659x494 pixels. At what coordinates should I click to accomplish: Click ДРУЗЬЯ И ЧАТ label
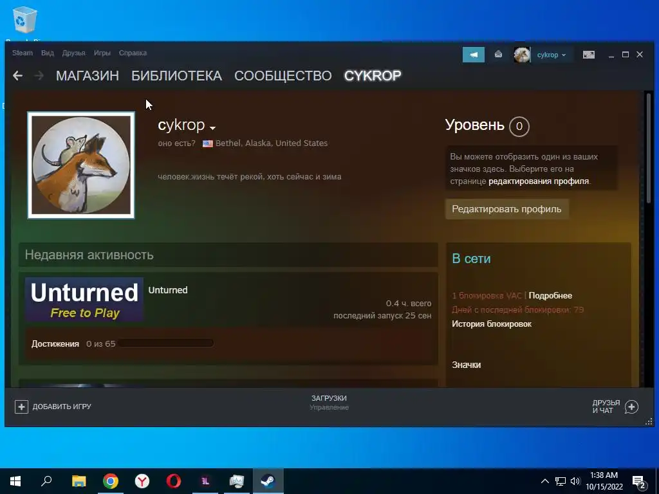click(x=606, y=407)
